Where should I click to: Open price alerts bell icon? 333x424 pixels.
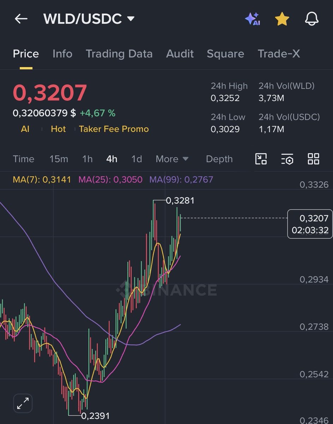(x=312, y=19)
